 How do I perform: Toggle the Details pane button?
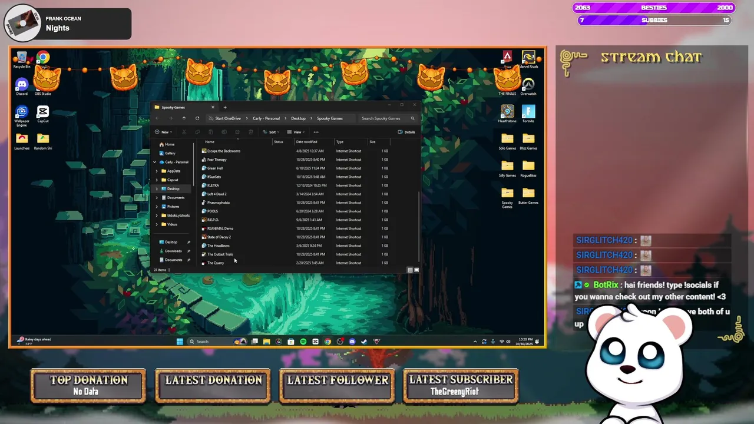click(x=406, y=132)
